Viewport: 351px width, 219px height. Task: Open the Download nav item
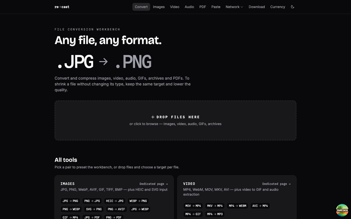coord(257,7)
